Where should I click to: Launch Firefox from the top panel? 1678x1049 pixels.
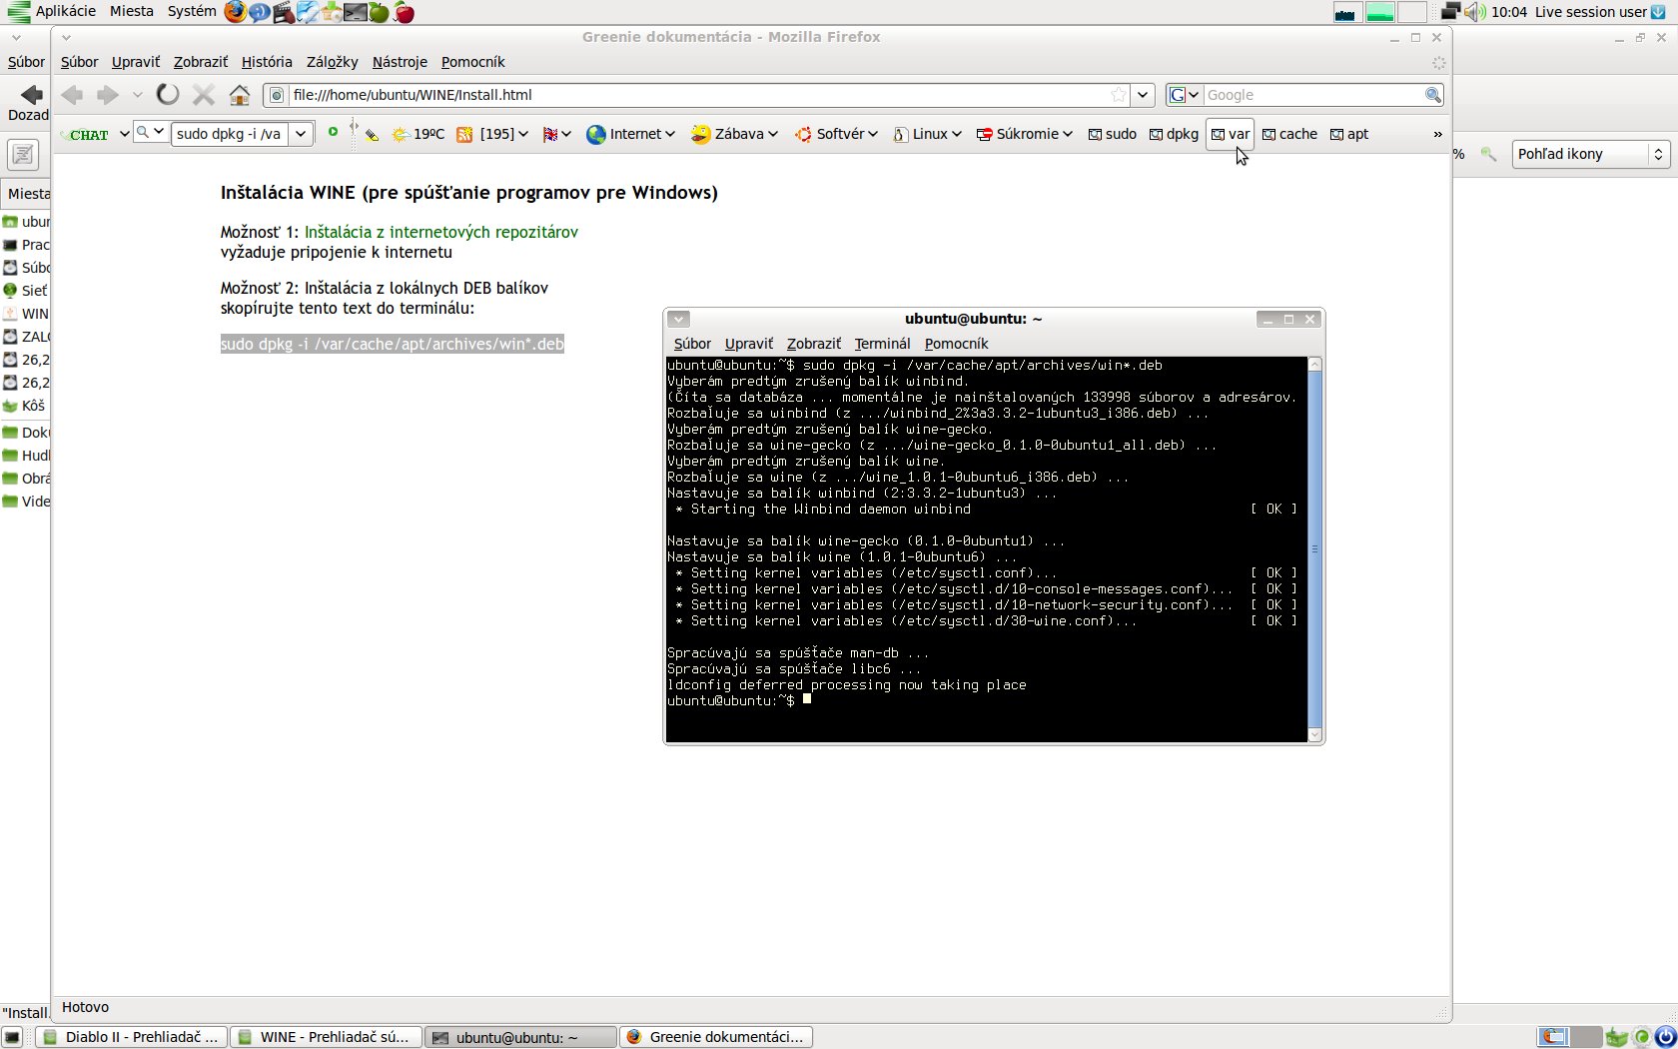pyautogui.click(x=235, y=12)
